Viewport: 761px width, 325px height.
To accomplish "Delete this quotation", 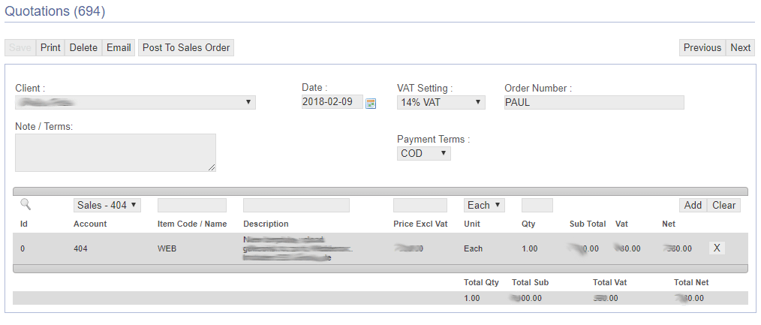I will pos(83,47).
